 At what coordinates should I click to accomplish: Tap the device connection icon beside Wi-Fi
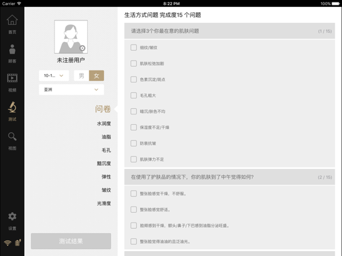click(x=18, y=242)
